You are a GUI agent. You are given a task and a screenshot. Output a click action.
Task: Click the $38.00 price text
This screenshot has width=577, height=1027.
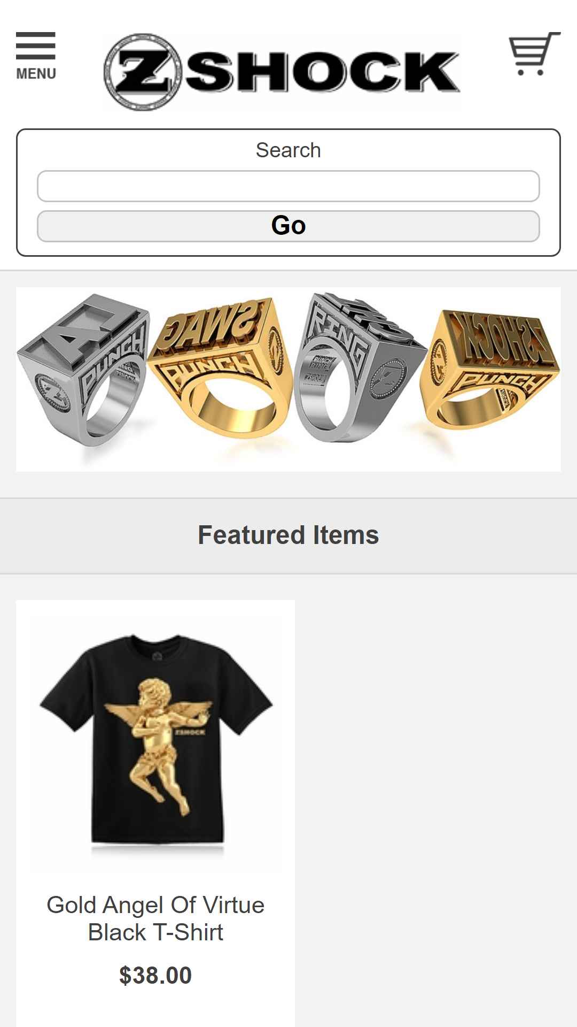pyautogui.click(x=155, y=976)
